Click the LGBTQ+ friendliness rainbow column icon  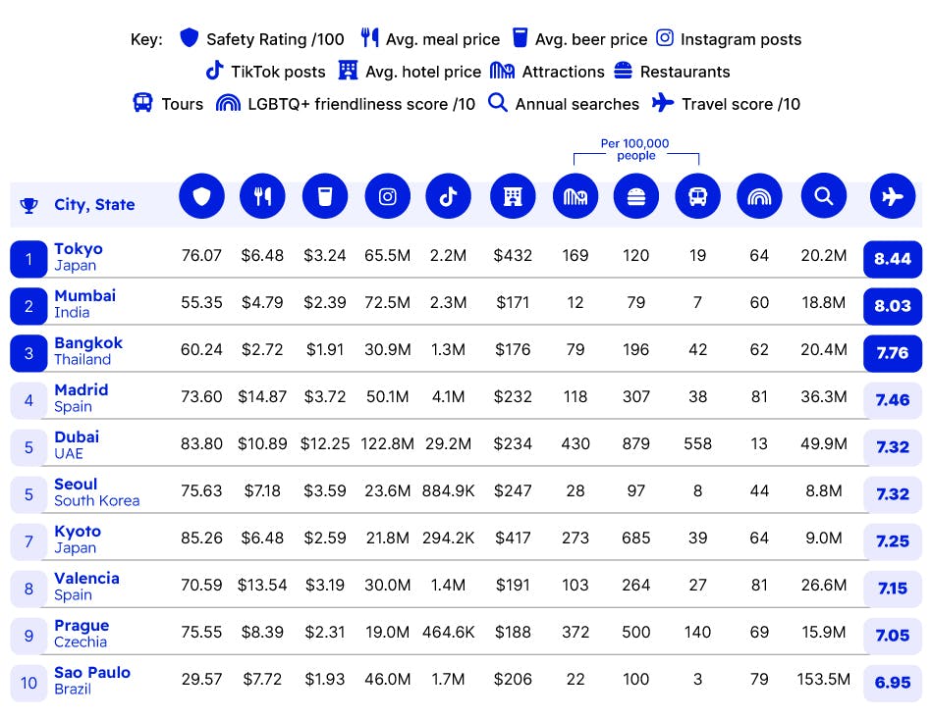759,197
